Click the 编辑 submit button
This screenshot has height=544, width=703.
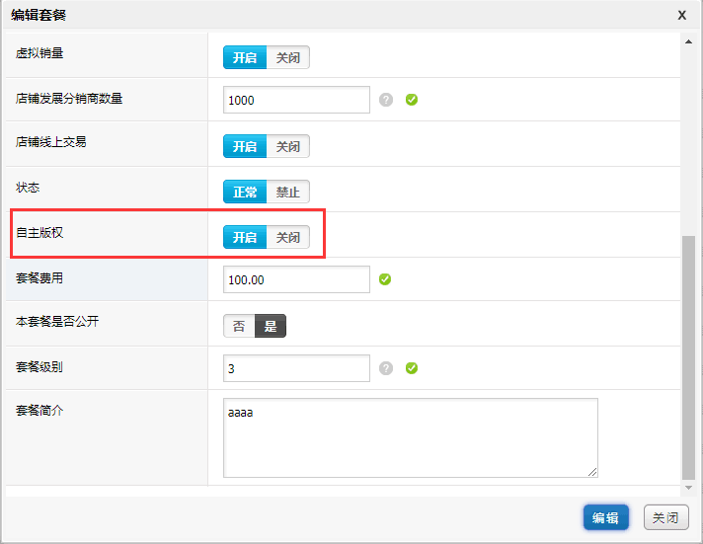point(605,517)
